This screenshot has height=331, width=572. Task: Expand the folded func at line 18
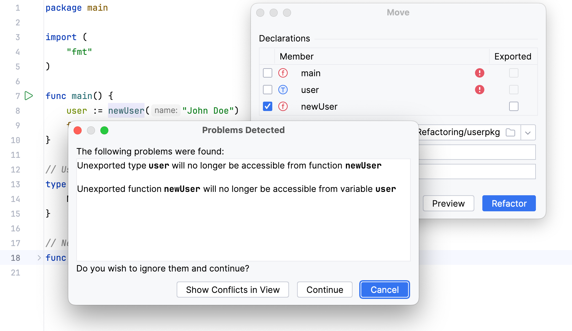(39, 257)
